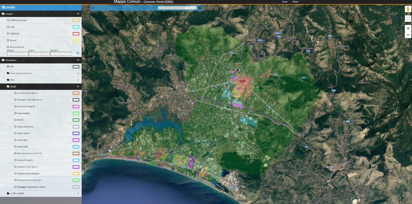Toggle the Confine Comunale layer
The height and width of the screenshot is (204, 412).
8,20
